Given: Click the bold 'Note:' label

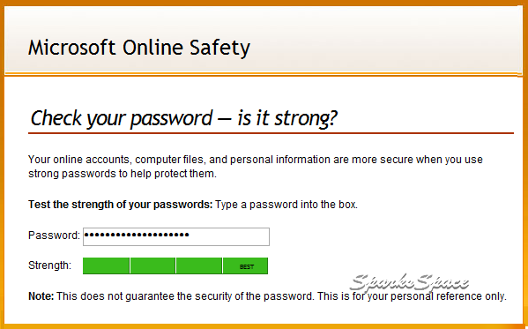Looking at the screenshot, I should 41,296.
